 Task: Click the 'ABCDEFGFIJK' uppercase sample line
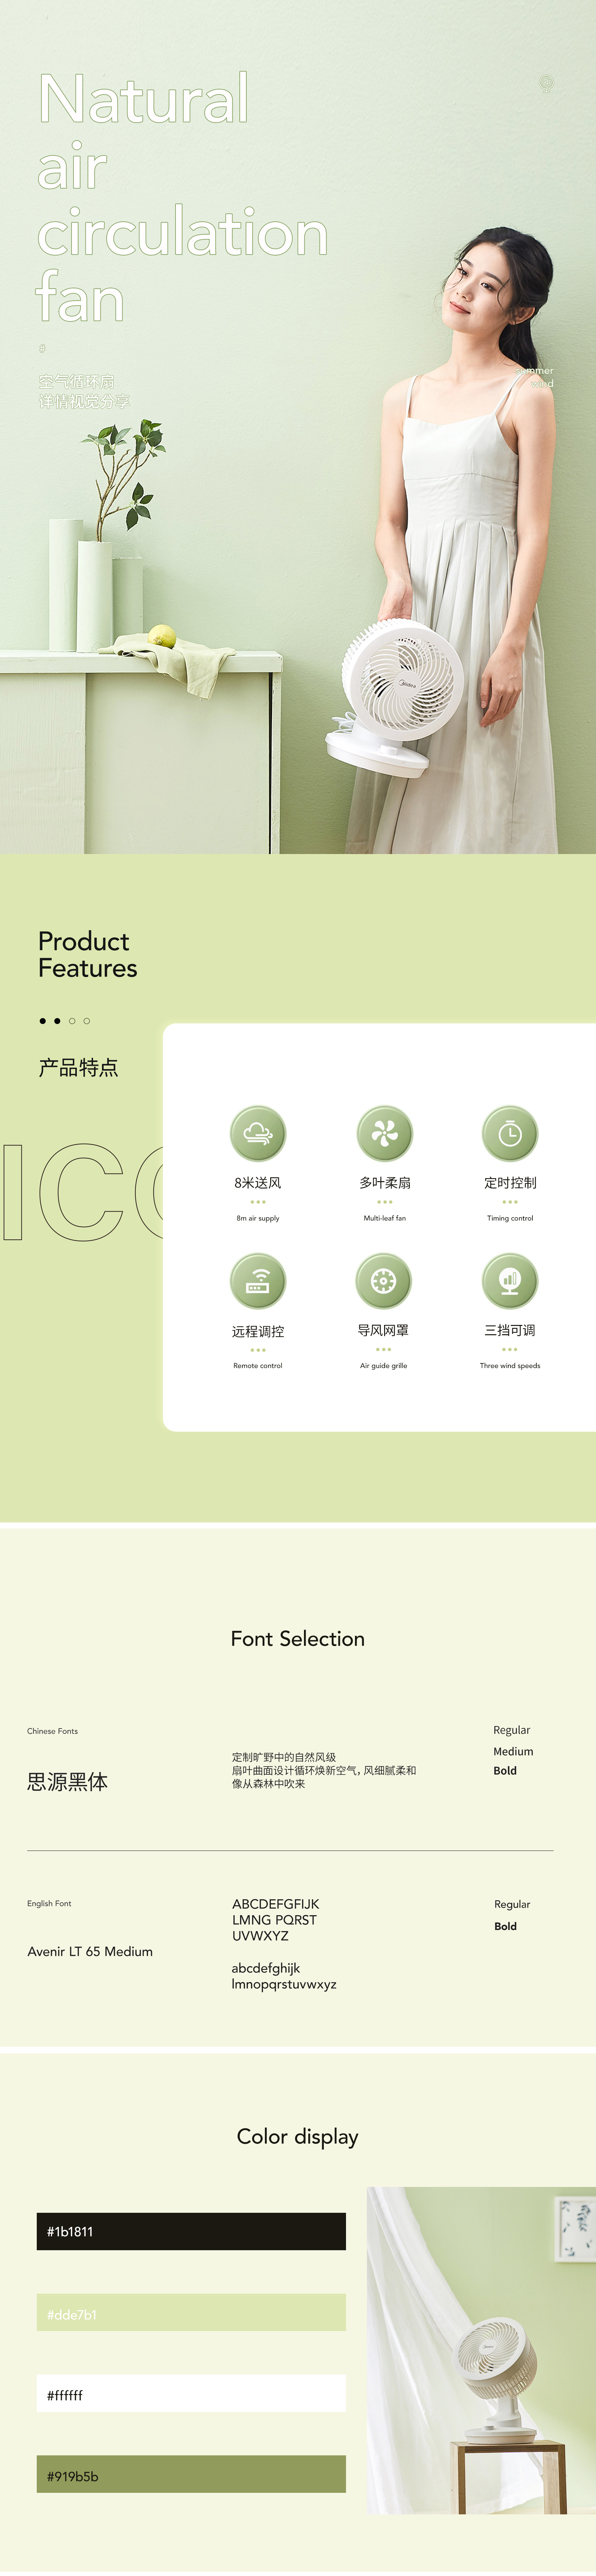click(275, 1904)
